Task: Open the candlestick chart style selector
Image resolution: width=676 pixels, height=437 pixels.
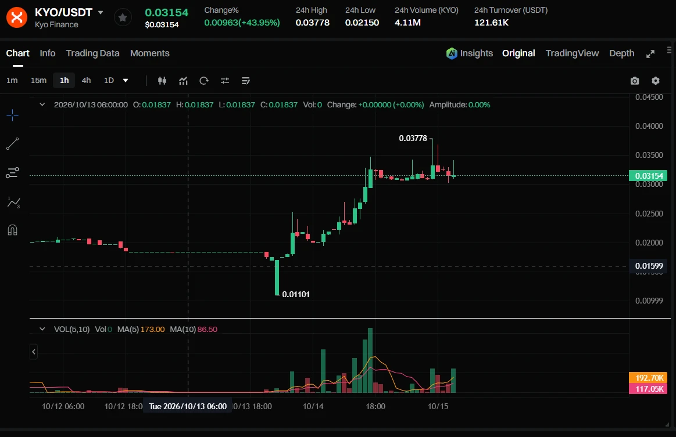Action: pos(162,81)
